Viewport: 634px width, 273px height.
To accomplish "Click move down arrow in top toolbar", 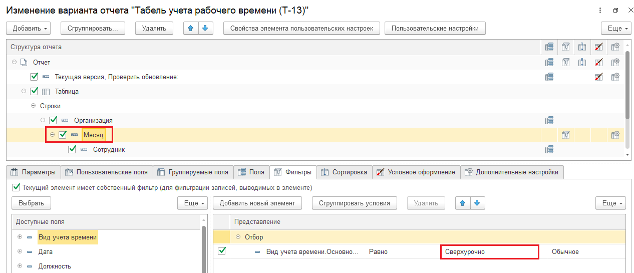I will [204, 28].
